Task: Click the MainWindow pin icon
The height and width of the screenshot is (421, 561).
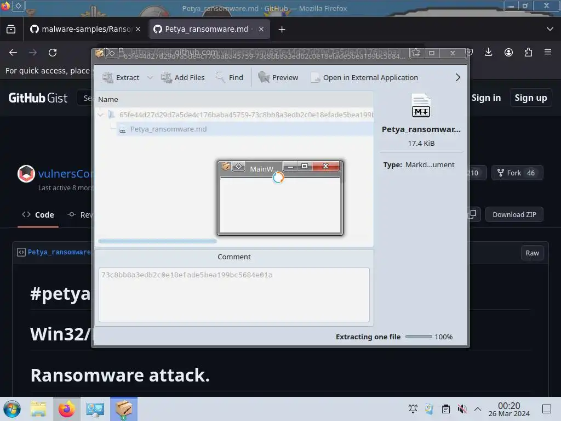Action: (x=239, y=167)
